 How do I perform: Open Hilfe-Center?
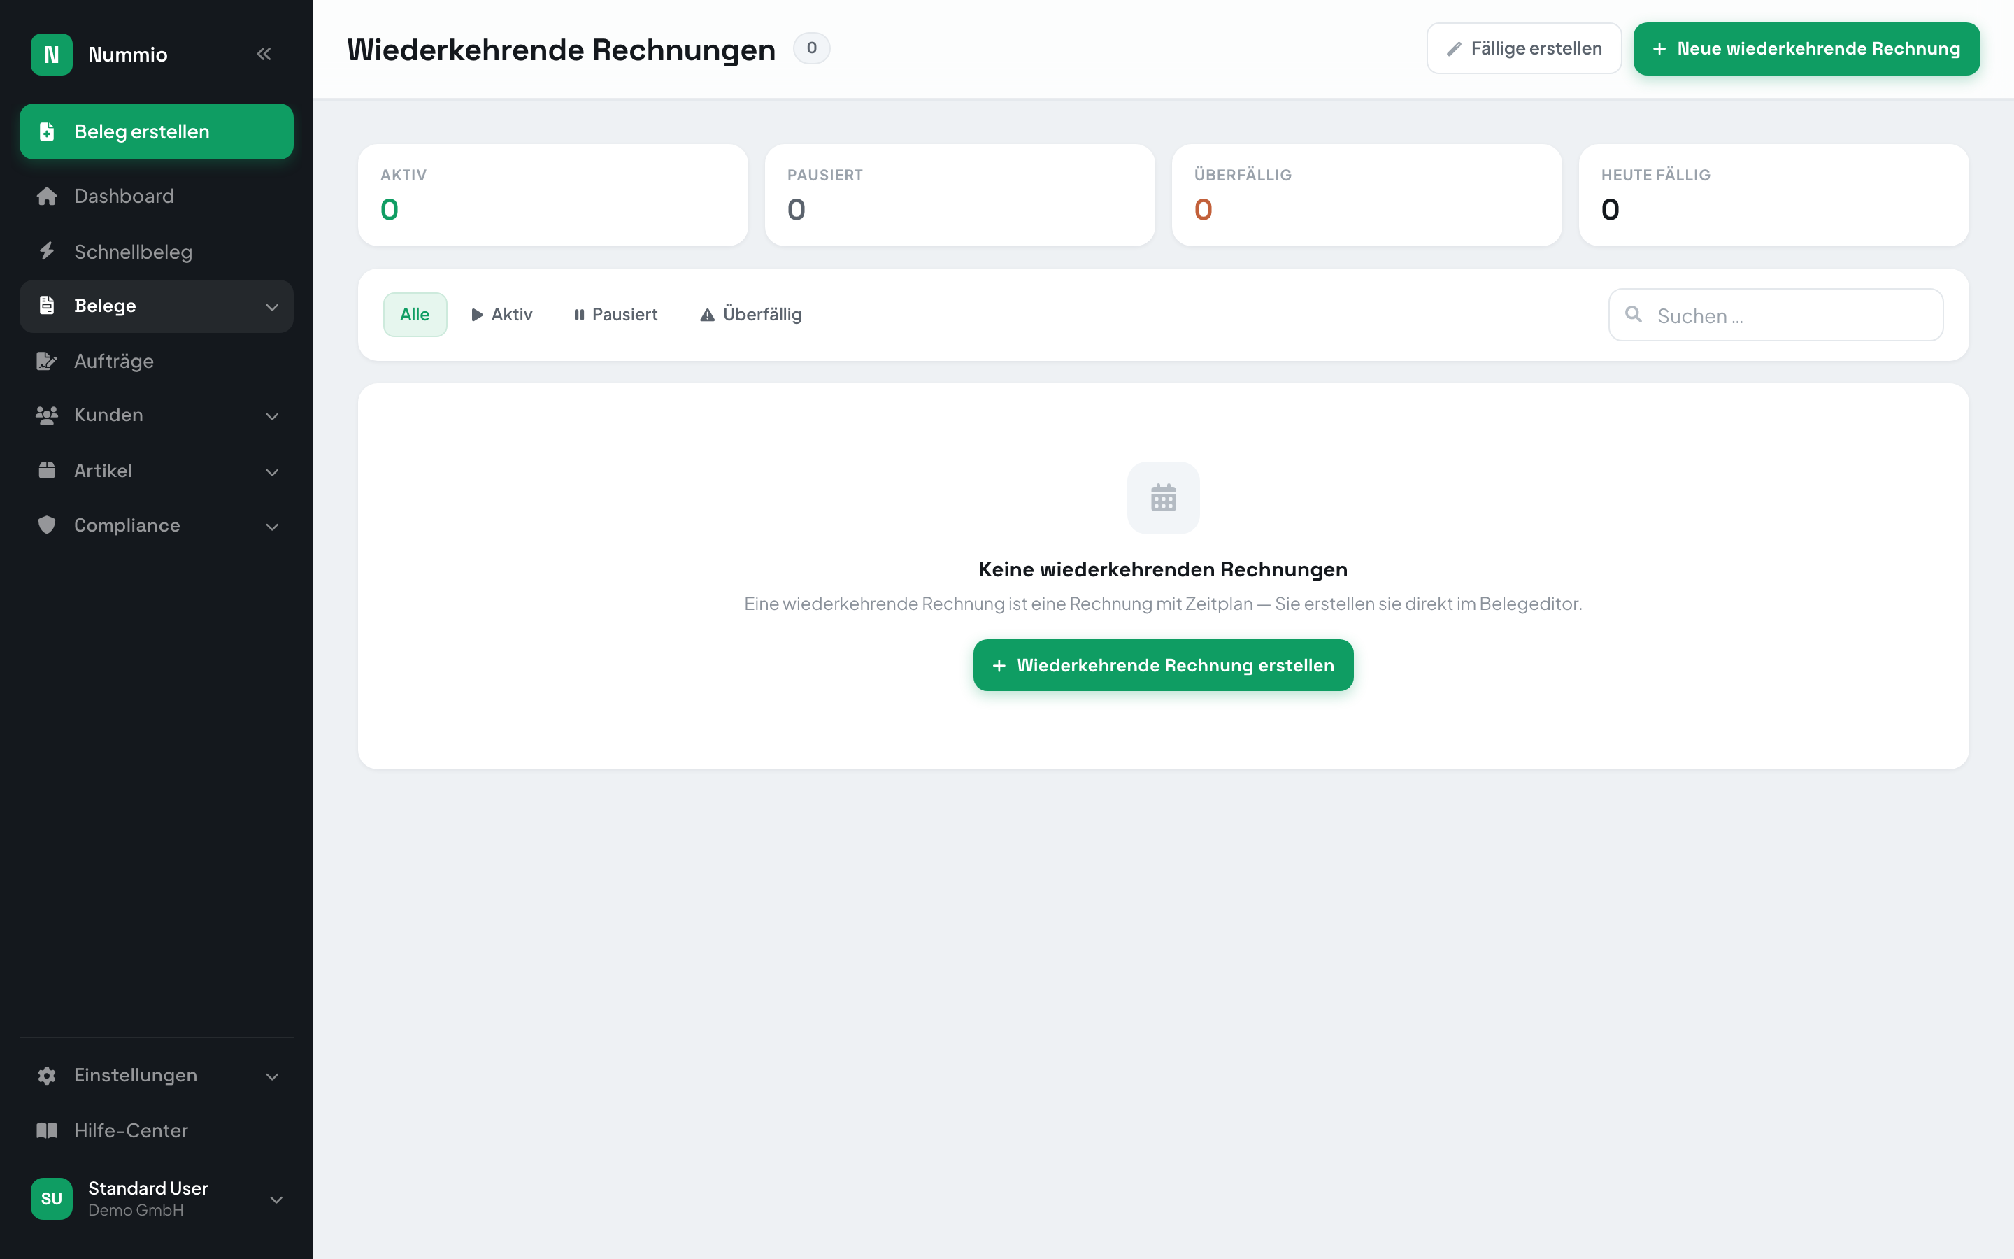point(157,1130)
